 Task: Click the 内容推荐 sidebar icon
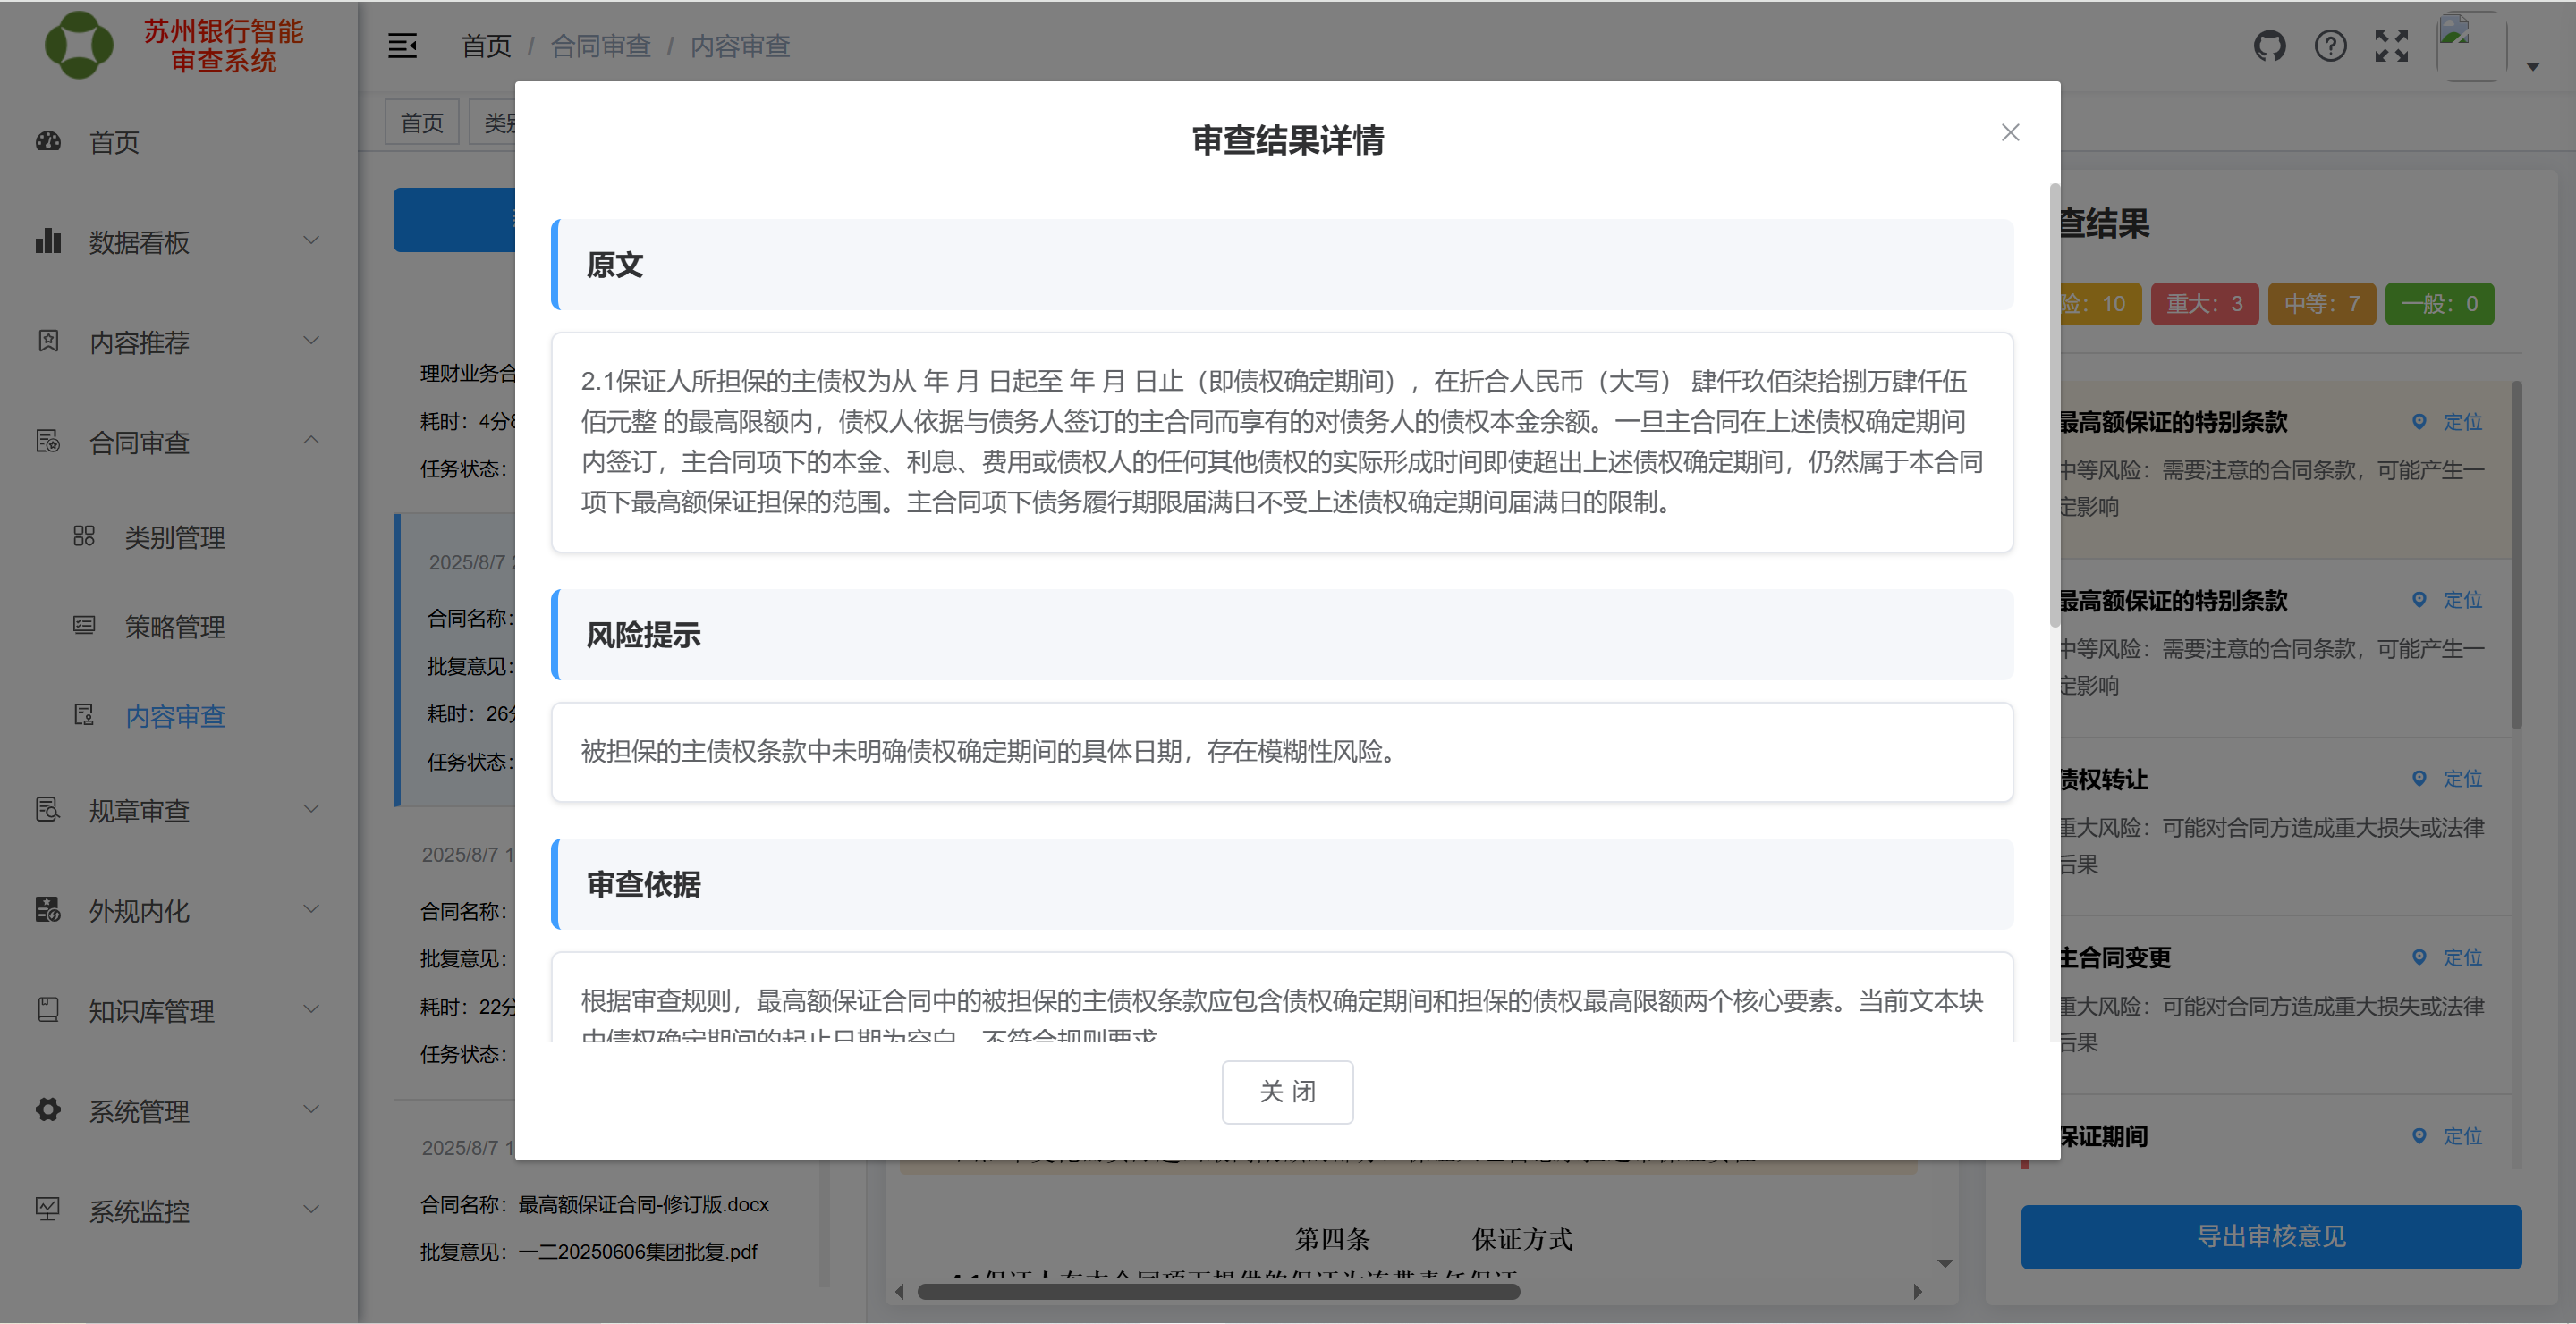coord(48,341)
